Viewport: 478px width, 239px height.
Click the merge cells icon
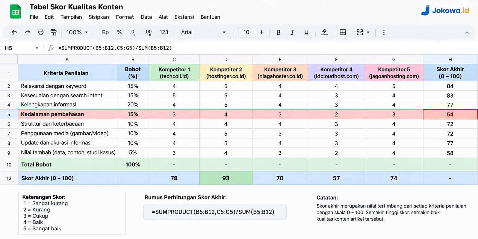pos(360,32)
